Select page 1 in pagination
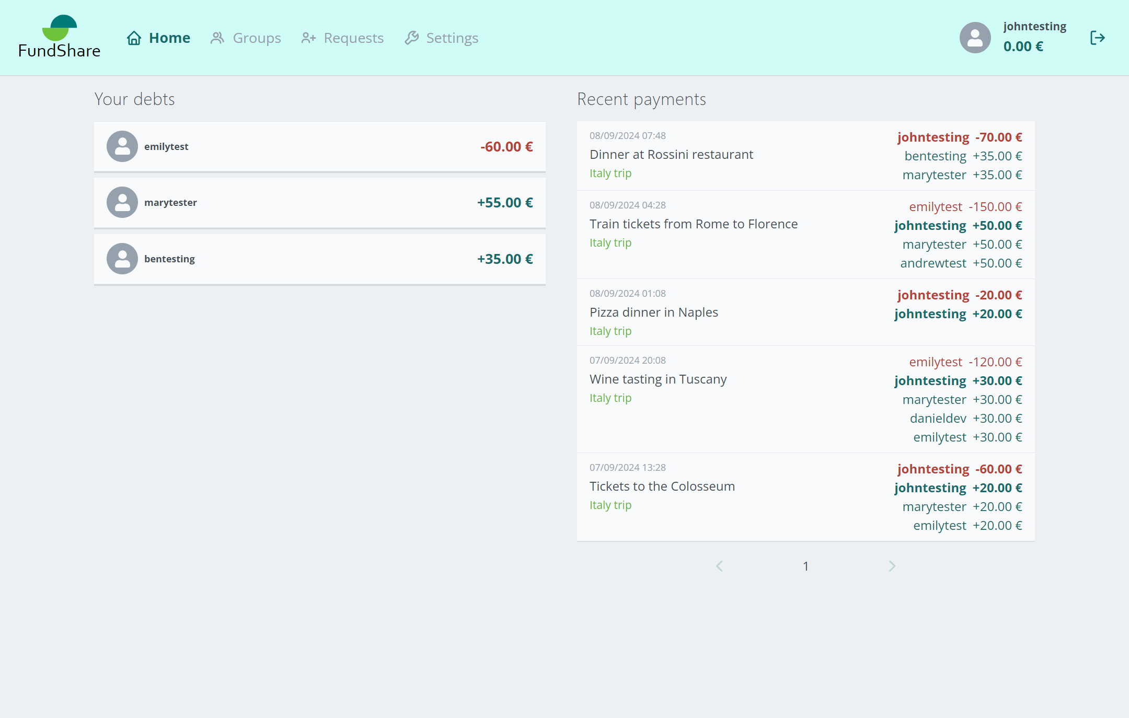1129x718 pixels. [x=805, y=566]
